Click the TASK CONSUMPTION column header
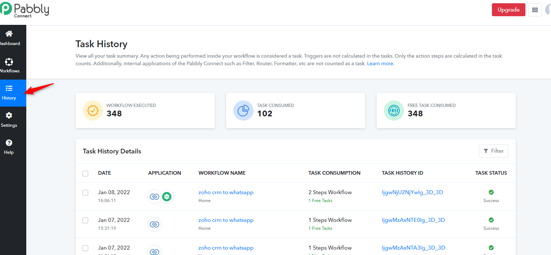The height and width of the screenshot is (255, 551). click(335, 173)
